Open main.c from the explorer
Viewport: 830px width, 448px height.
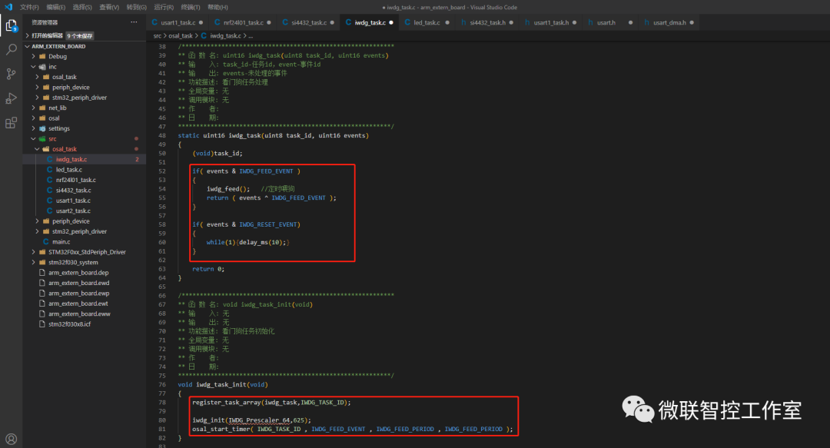(61, 241)
